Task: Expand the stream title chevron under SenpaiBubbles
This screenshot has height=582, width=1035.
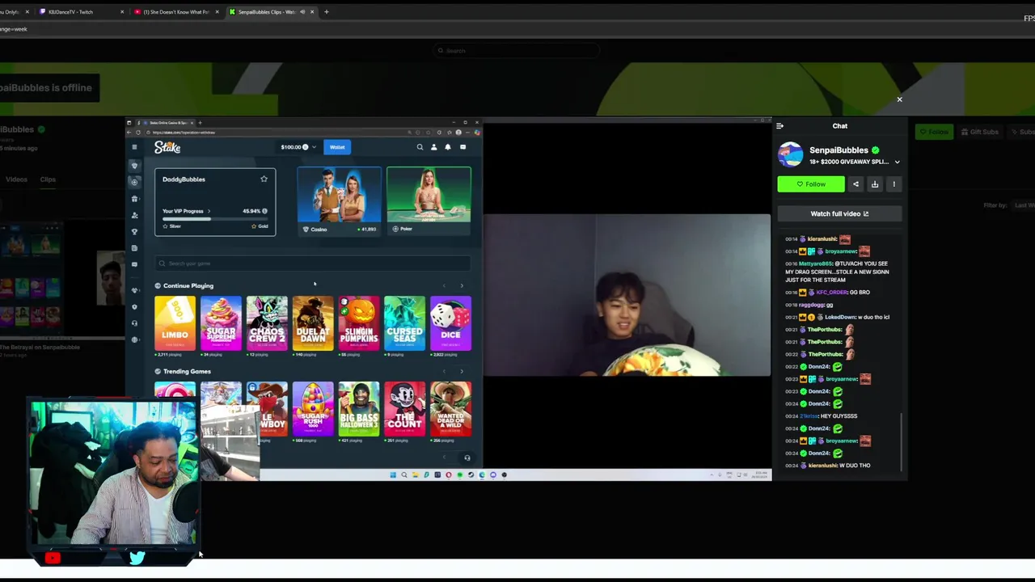Action: click(897, 162)
